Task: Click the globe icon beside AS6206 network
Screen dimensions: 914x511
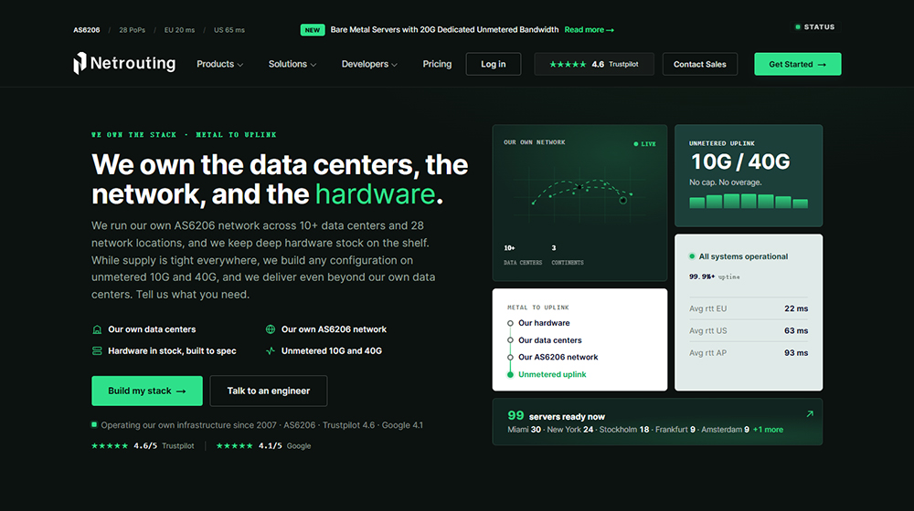Action: coord(271,329)
